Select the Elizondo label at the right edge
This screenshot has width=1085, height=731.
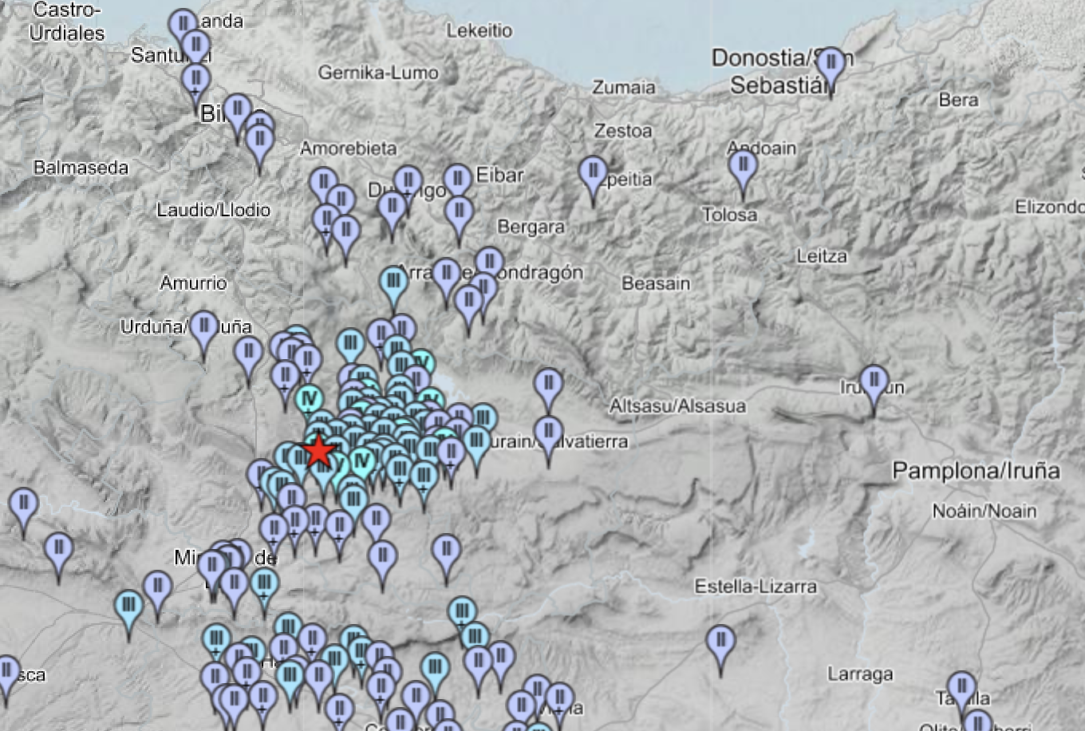point(1048,207)
